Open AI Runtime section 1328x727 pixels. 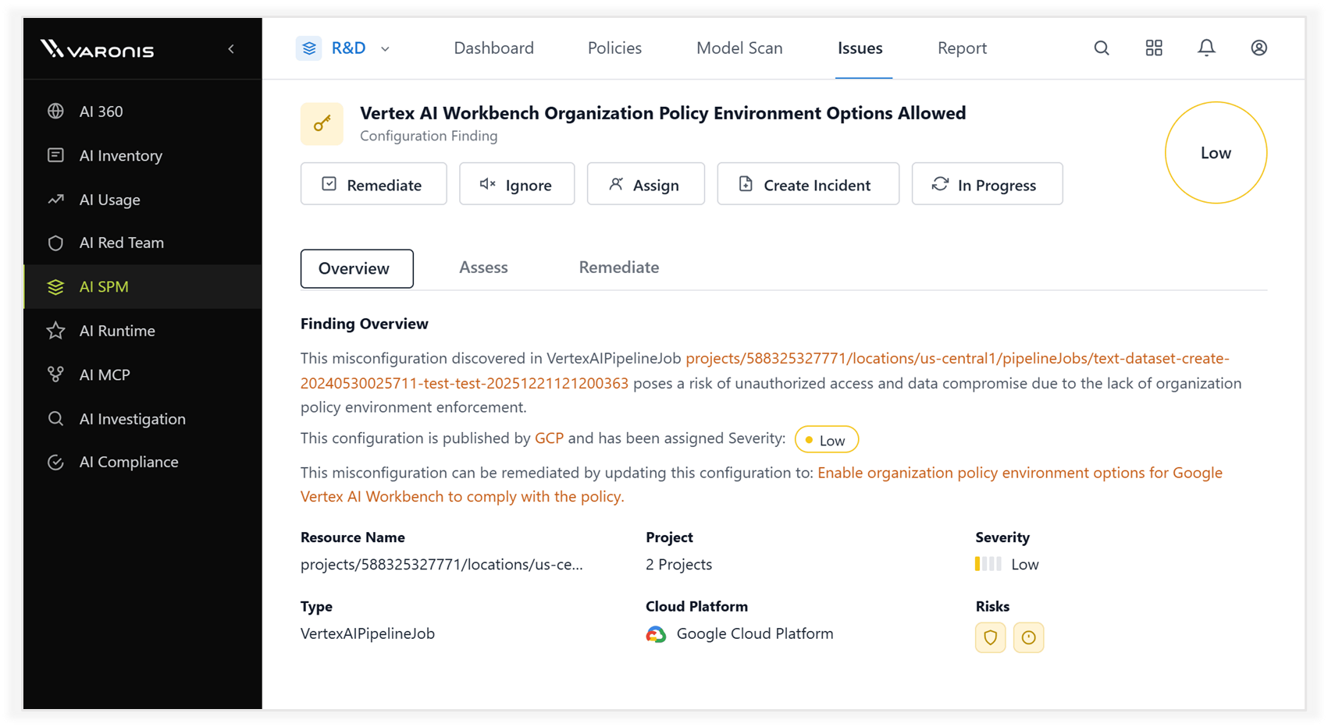[143, 331]
